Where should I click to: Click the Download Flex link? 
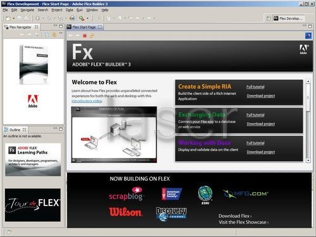pyautogui.click(x=235, y=216)
